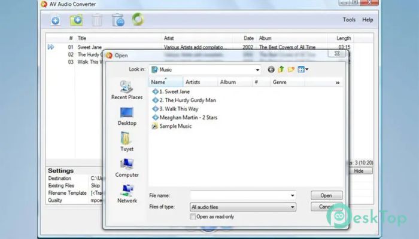The height and width of the screenshot is (239, 419).
Task: Click the Open dialog title icon
Action: (x=110, y=56)
